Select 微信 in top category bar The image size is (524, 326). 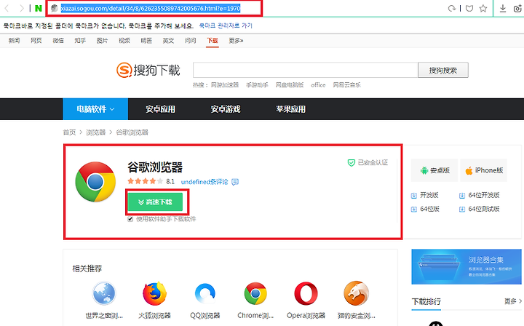point(58,41)
